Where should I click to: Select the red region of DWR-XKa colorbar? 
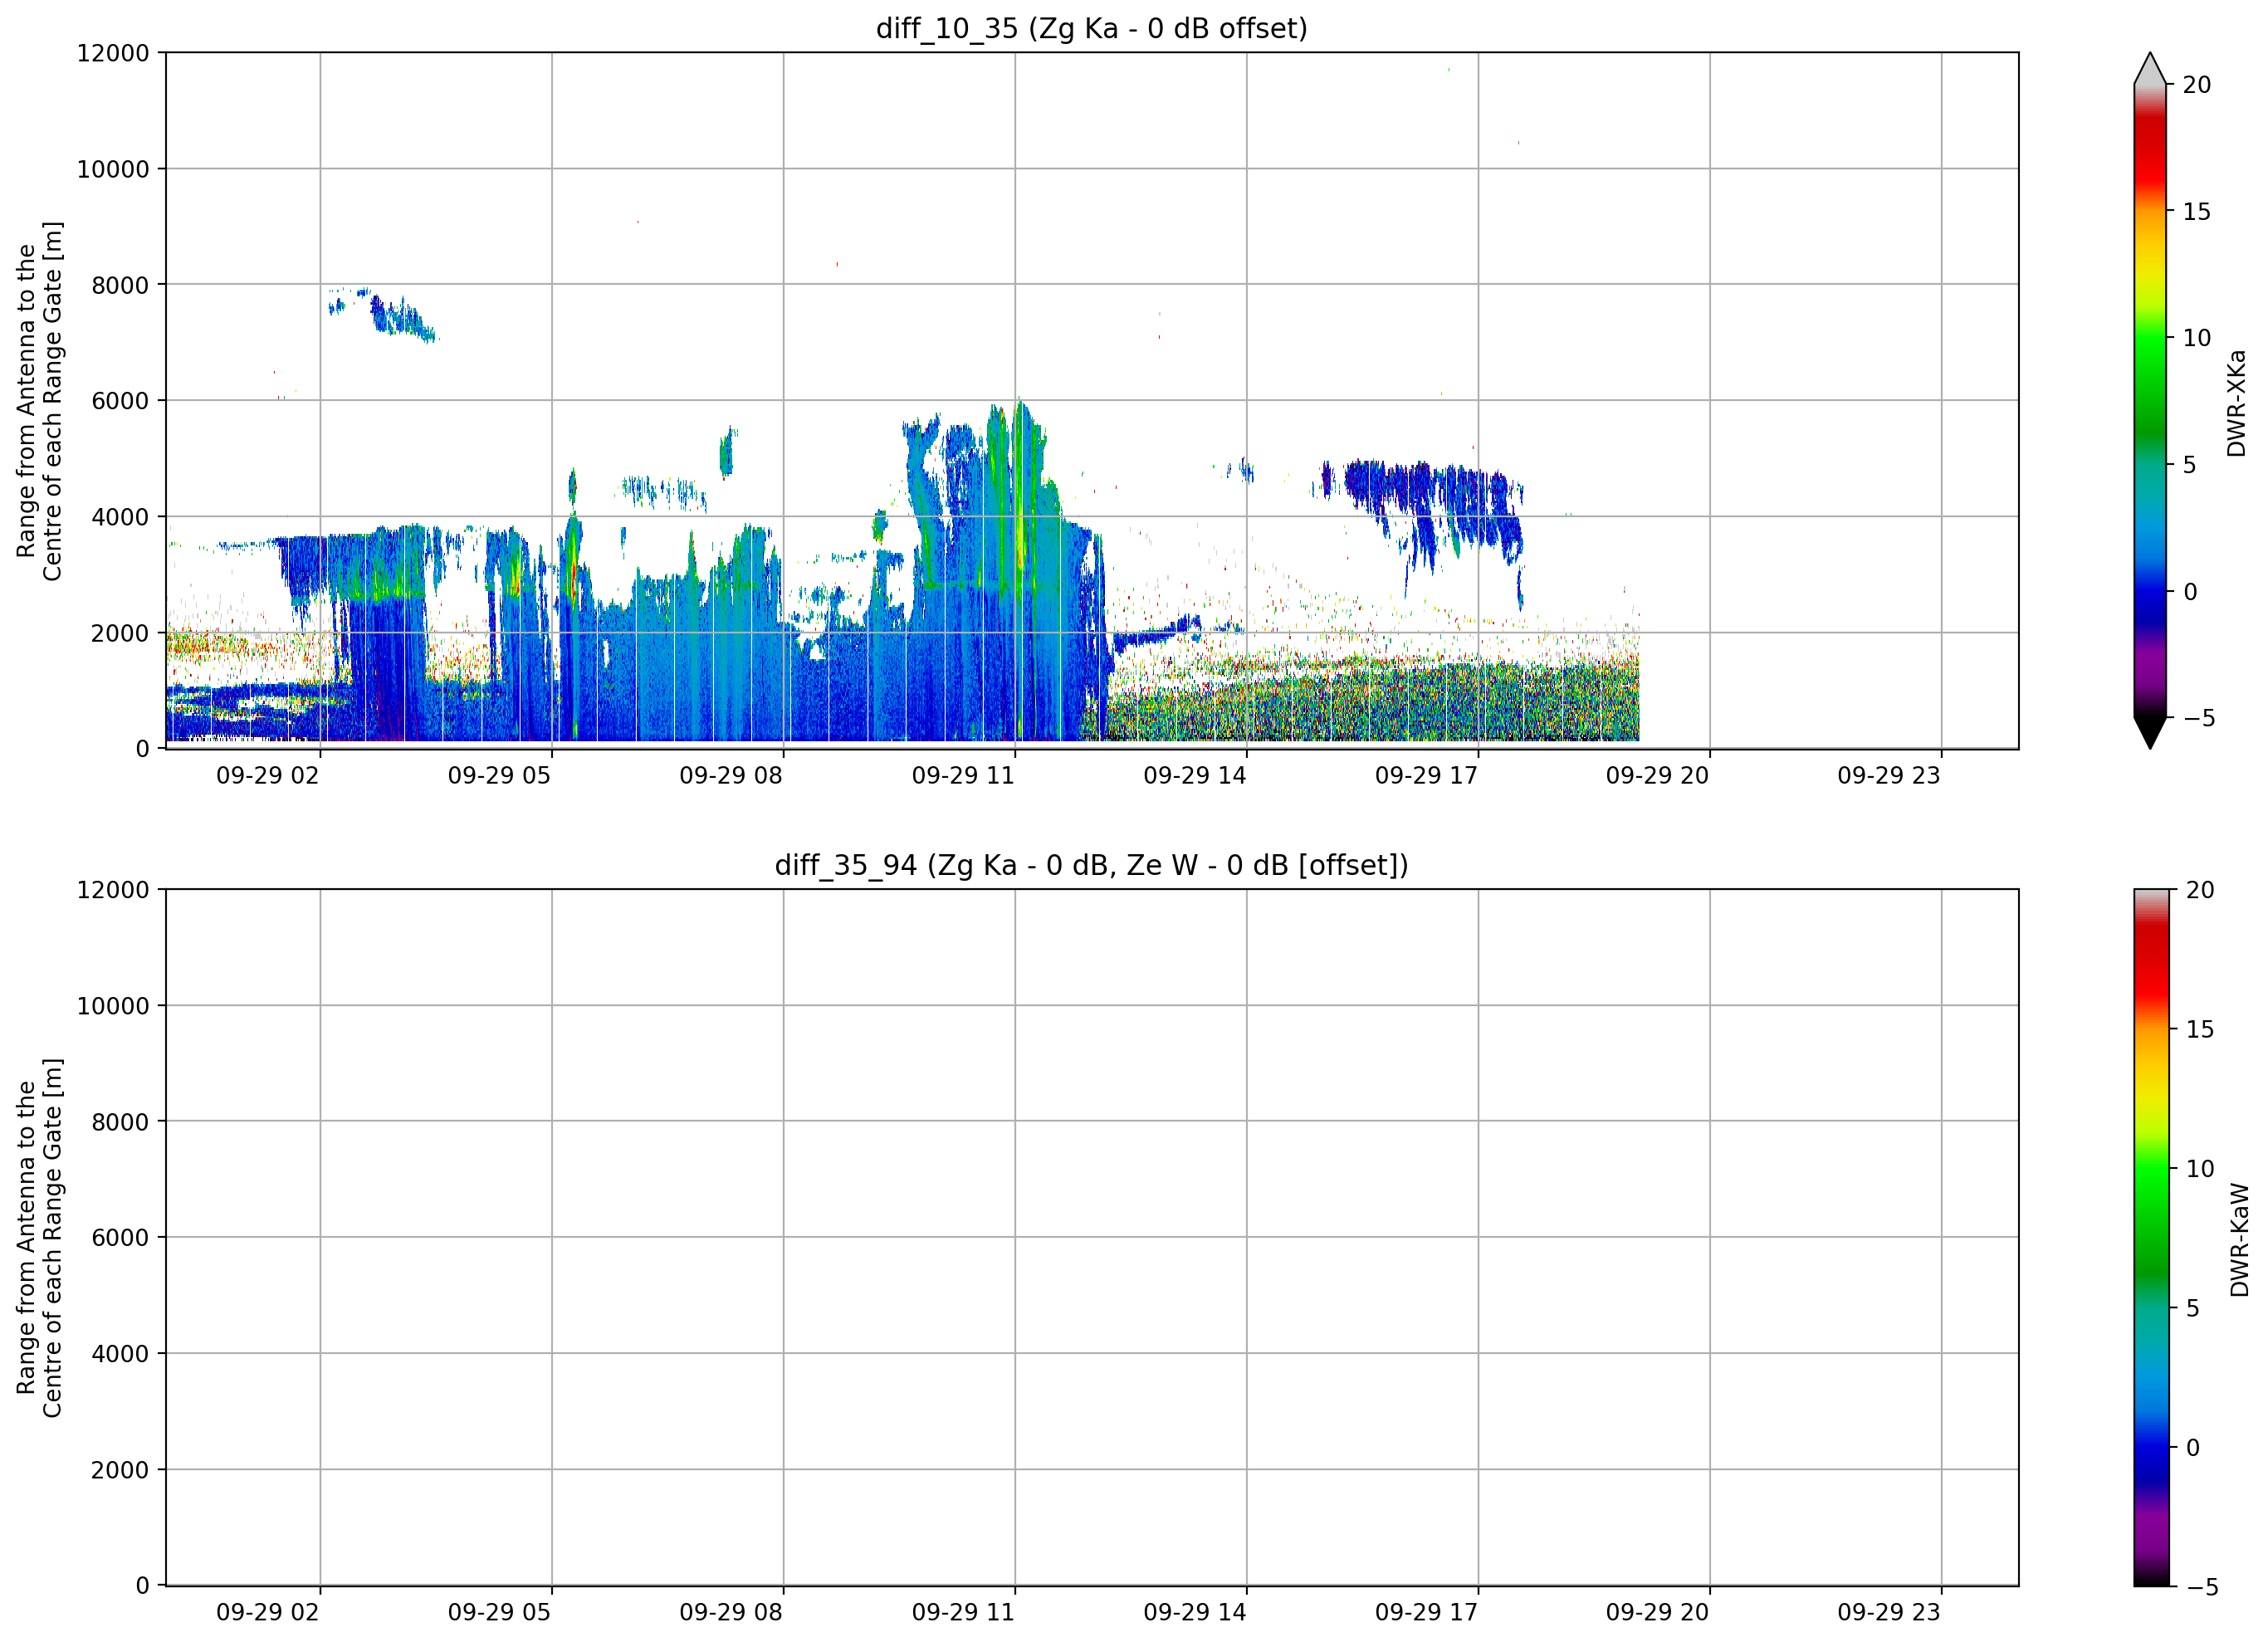pyautogui.click(x=2149, y=150)
